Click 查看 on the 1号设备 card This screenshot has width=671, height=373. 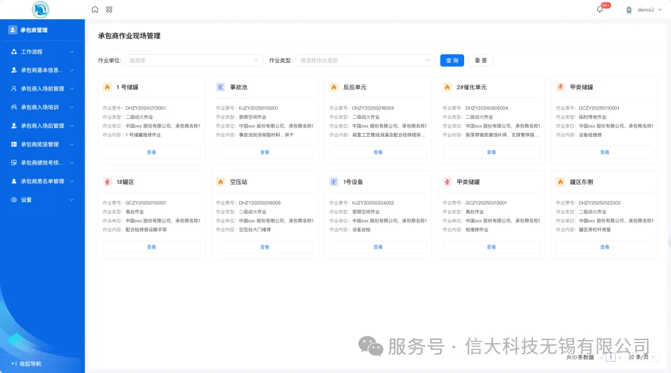coord(378,247)
